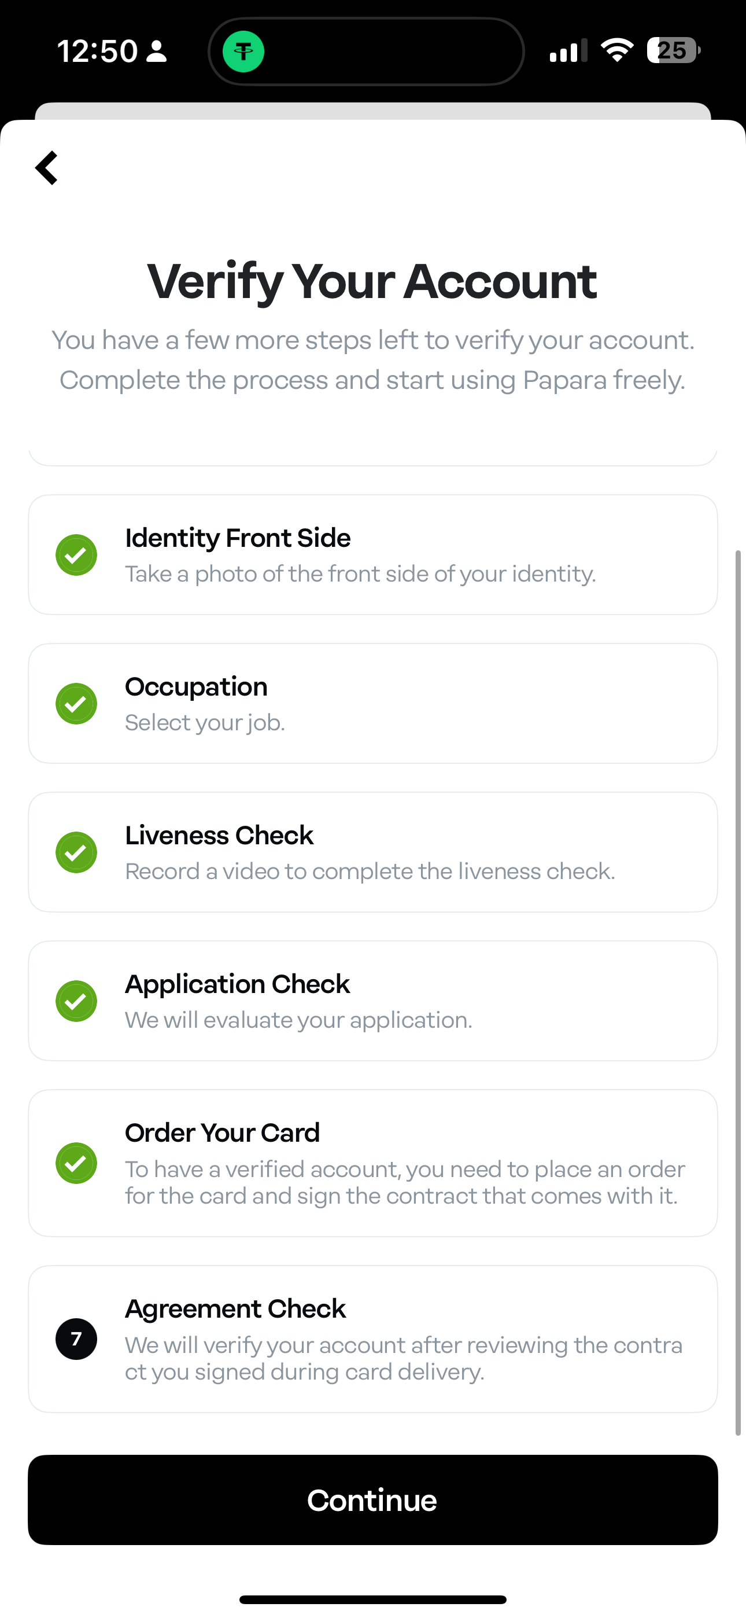Tap the Wi-Fi status icon

pyautogui.click(x=616, y=50)
